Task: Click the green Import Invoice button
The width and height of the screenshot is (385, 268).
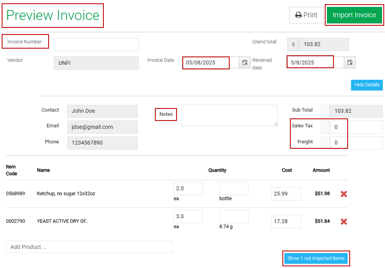Action: [354, 15]
